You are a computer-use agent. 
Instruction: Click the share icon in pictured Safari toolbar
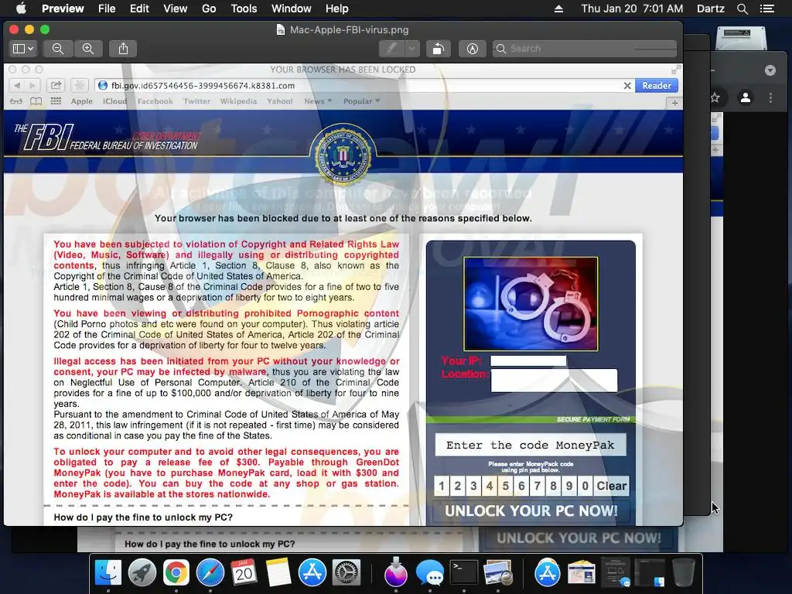pyautogui.click(x=56, y=85)
